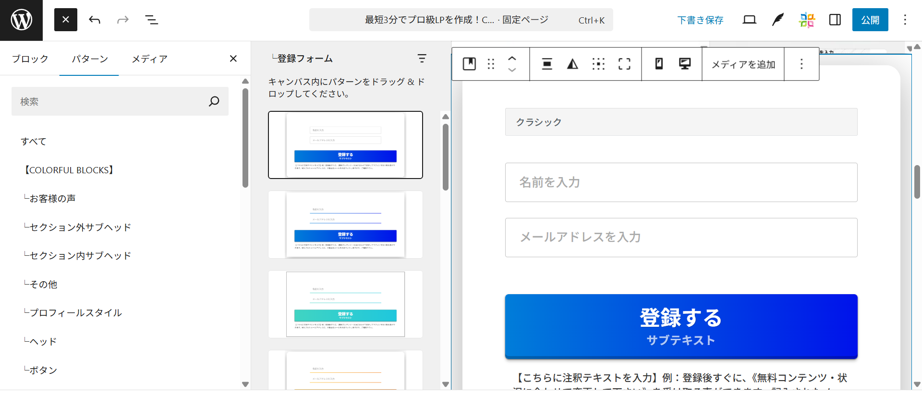922x394 pixels.
Task: Open the └プロフィールスタイル category
Action: click(73, 313)
